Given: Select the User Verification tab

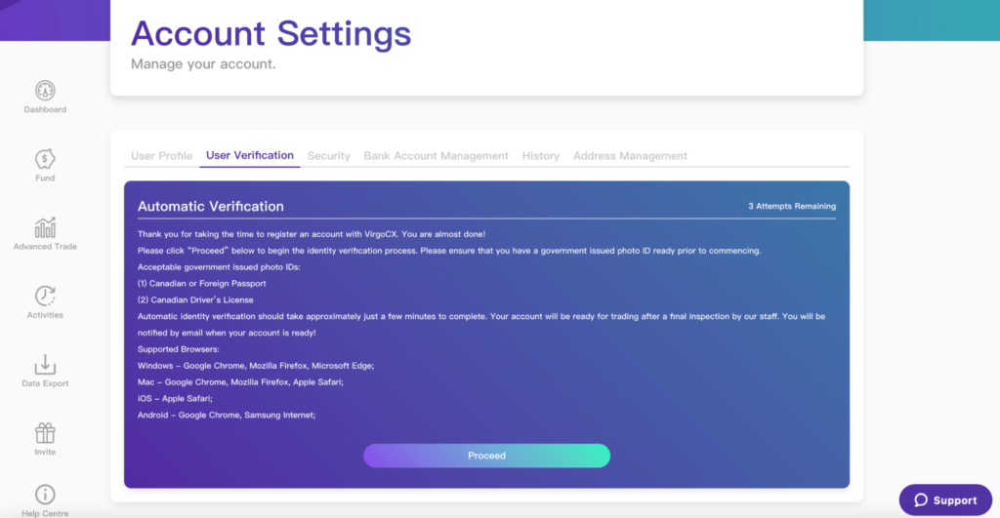Looking at the screenshot, I should pos(250,155).
